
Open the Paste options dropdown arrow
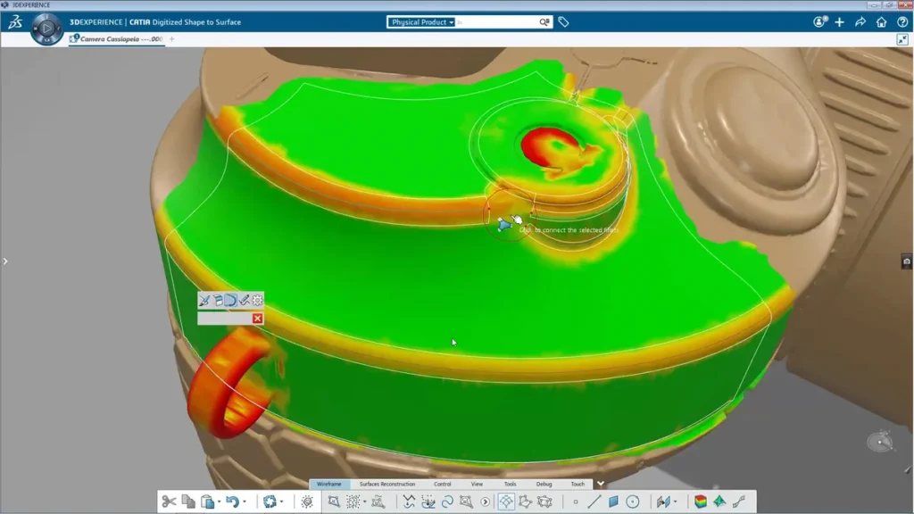(220, 502)
